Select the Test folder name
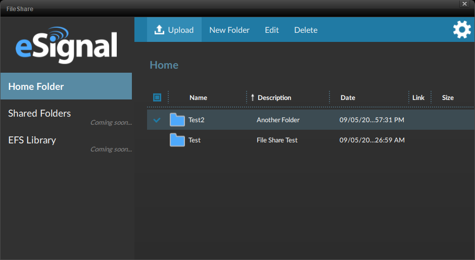The image size is (475, 260). (x=194, y=140)
